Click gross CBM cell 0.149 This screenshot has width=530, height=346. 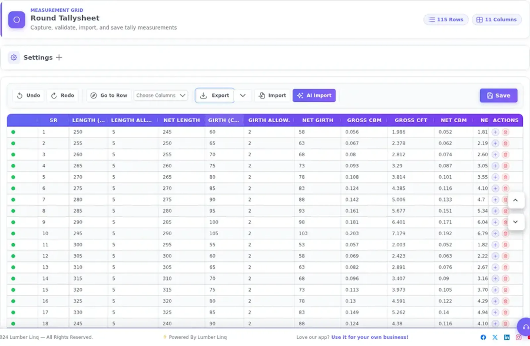pyautogui.click(x=364, y=312)
